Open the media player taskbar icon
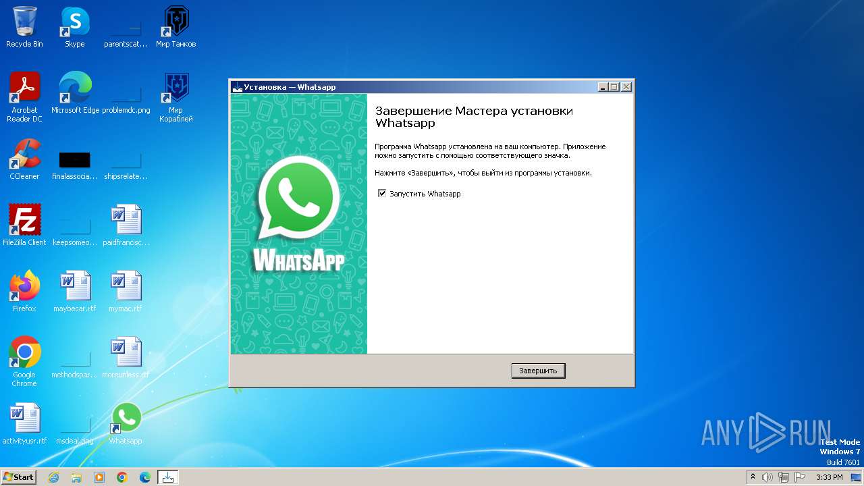Screen dimensions: 864x486 click(x=99, y=477)
